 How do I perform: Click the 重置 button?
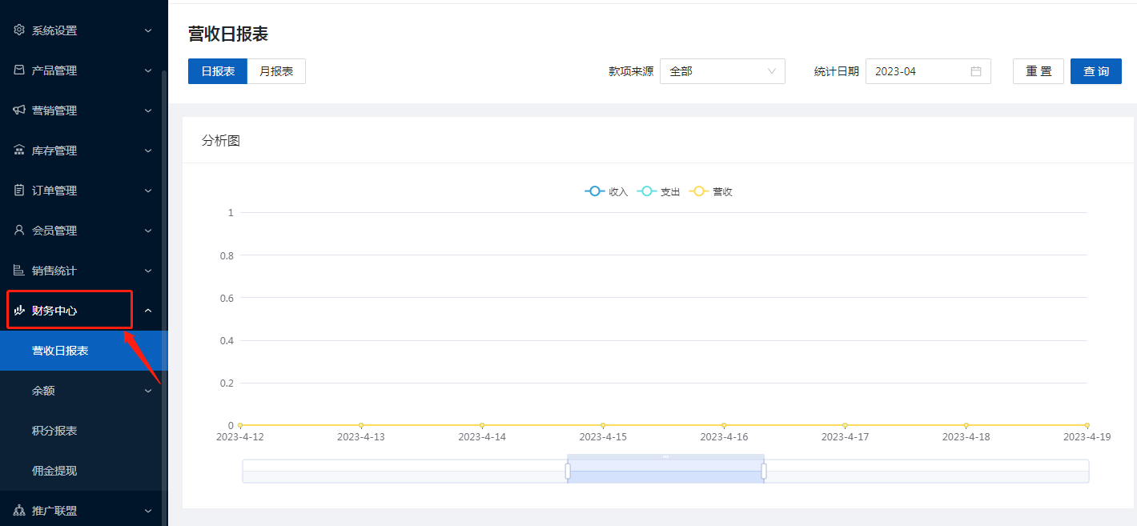(x=1038, y=71)
